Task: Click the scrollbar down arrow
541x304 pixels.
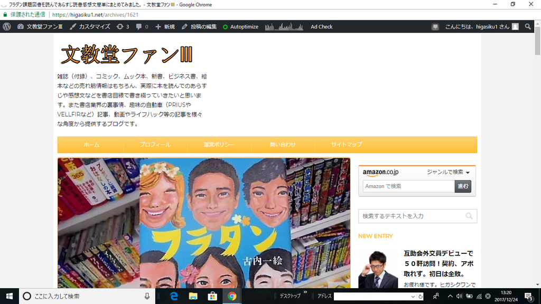Action: [x=537, y=284]
